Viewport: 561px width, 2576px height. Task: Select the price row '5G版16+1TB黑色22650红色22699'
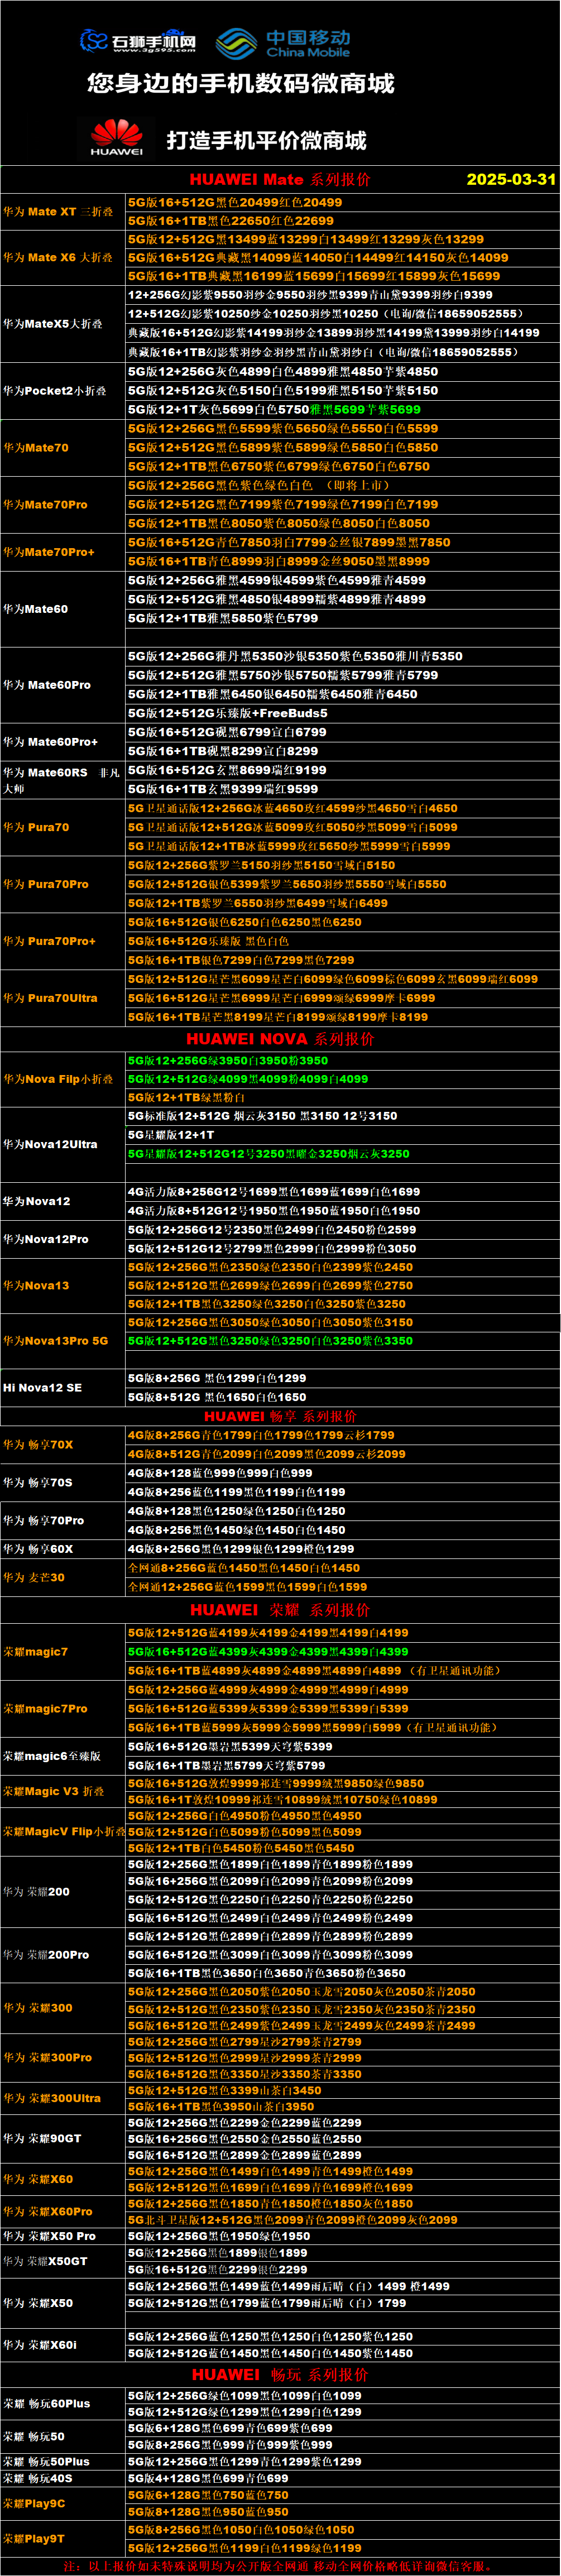click(x=231, y=221)
